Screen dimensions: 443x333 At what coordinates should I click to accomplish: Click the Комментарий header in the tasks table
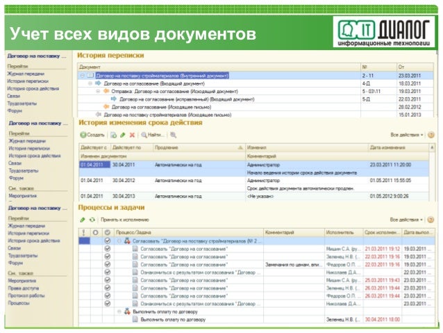[294, 233]
